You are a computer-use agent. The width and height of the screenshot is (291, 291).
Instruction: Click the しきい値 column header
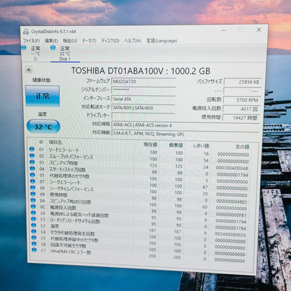click(201, 146)
